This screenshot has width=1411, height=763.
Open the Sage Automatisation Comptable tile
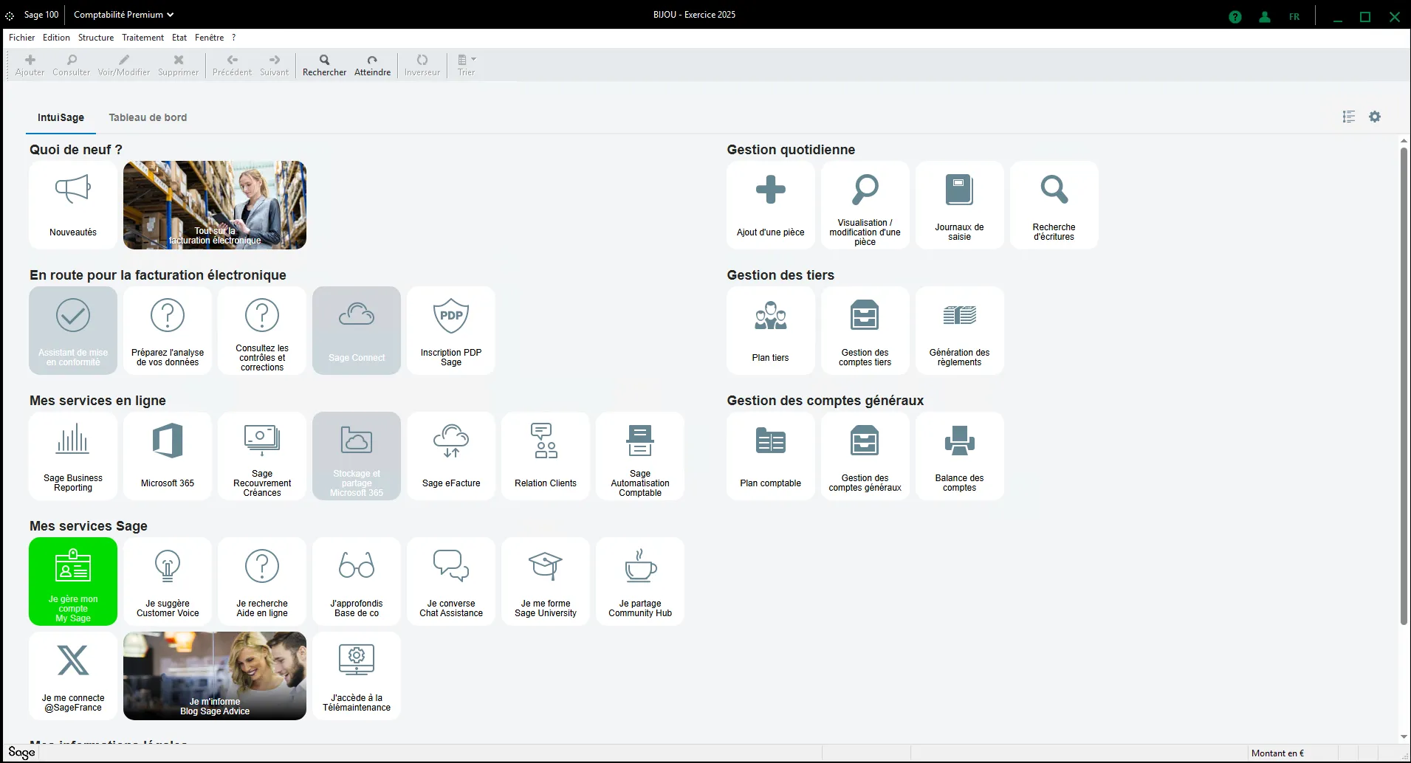coord(640,456)
